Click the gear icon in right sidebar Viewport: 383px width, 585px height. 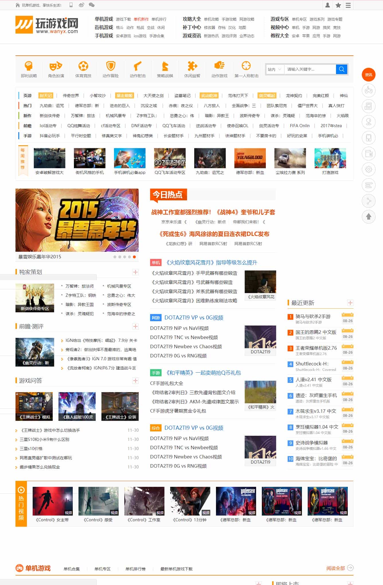[369, 169]
